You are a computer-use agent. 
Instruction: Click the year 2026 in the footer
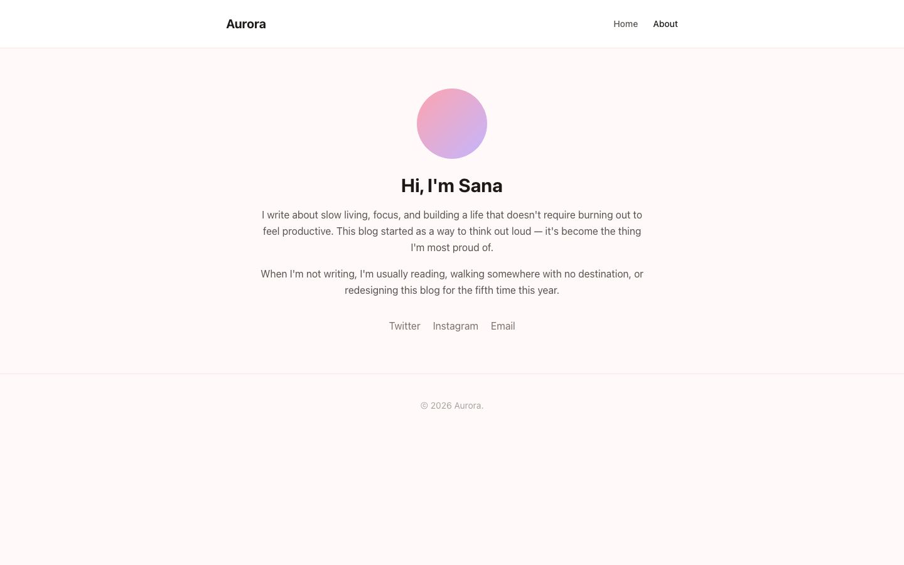pos(441,406)
